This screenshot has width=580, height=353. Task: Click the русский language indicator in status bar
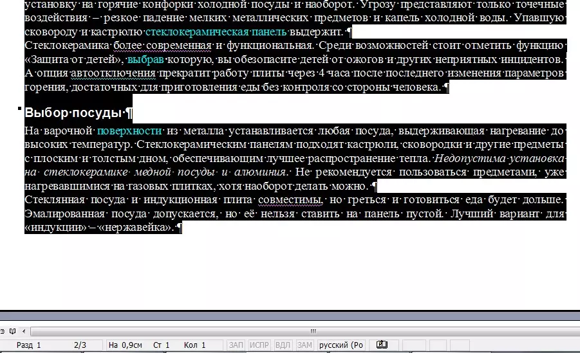tap(341, 345)
